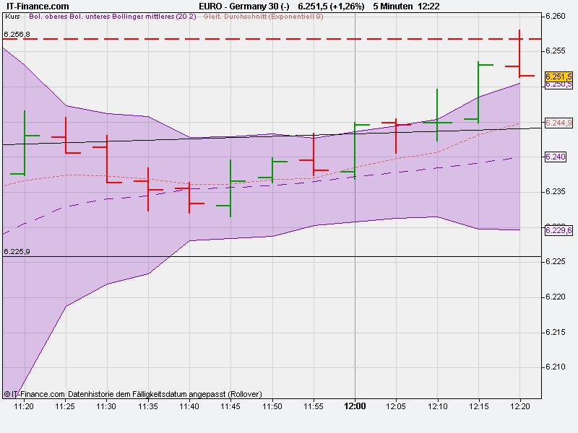578x433 pixels.
Task: Select the purple 6.229,6 price tag
Action: tap(558, 229)
